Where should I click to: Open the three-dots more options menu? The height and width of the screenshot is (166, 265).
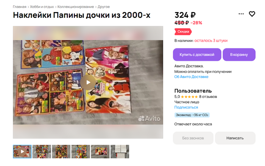click(241, 14)
